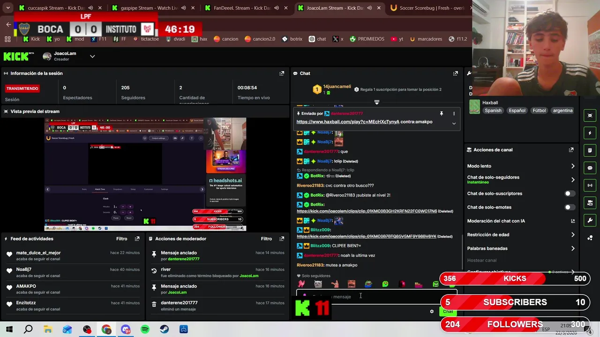The width and height of the screenshot is (600, 337).
Task: Open the botrix bookmark
Action: (x=292, y=39)
